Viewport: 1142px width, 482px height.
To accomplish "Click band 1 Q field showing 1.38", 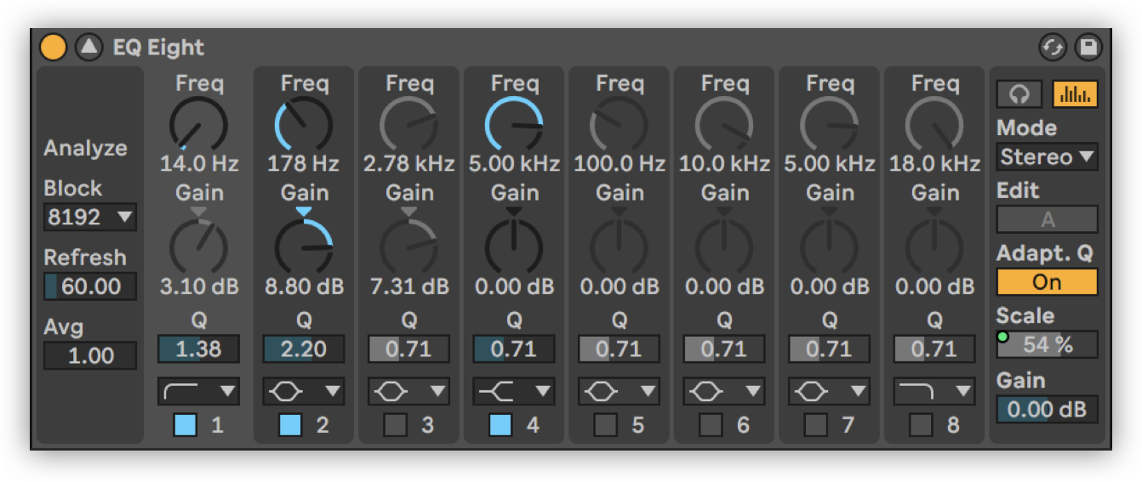I will click(x=199, y=349).
